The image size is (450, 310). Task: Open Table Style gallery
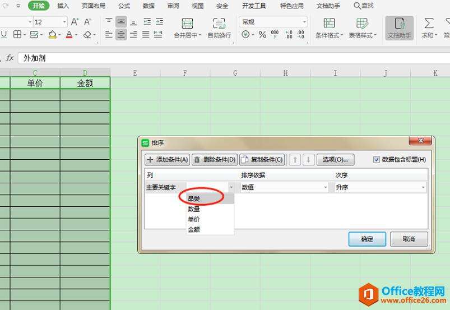tap(362, 28)
